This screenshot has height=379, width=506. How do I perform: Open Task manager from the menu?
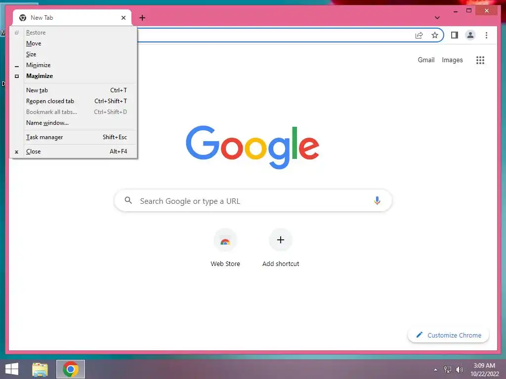pyautogui.click(x=73, y=137)
